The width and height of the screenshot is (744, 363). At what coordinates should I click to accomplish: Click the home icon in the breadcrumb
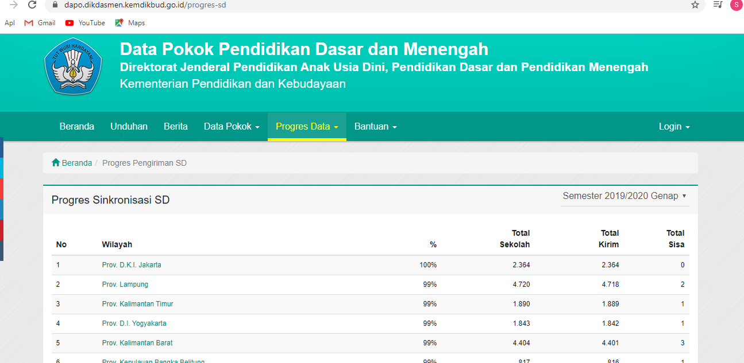click(x=55, y=162)
